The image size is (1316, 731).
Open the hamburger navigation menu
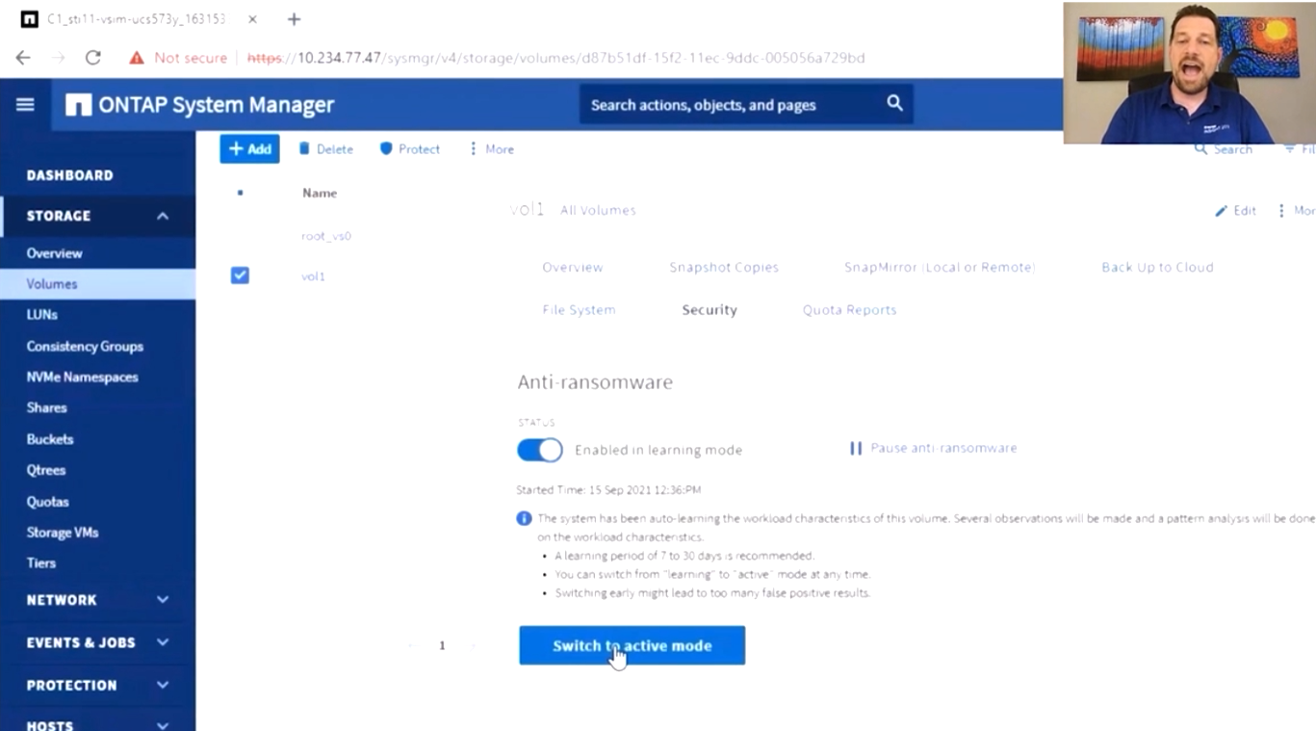(25, 104)
